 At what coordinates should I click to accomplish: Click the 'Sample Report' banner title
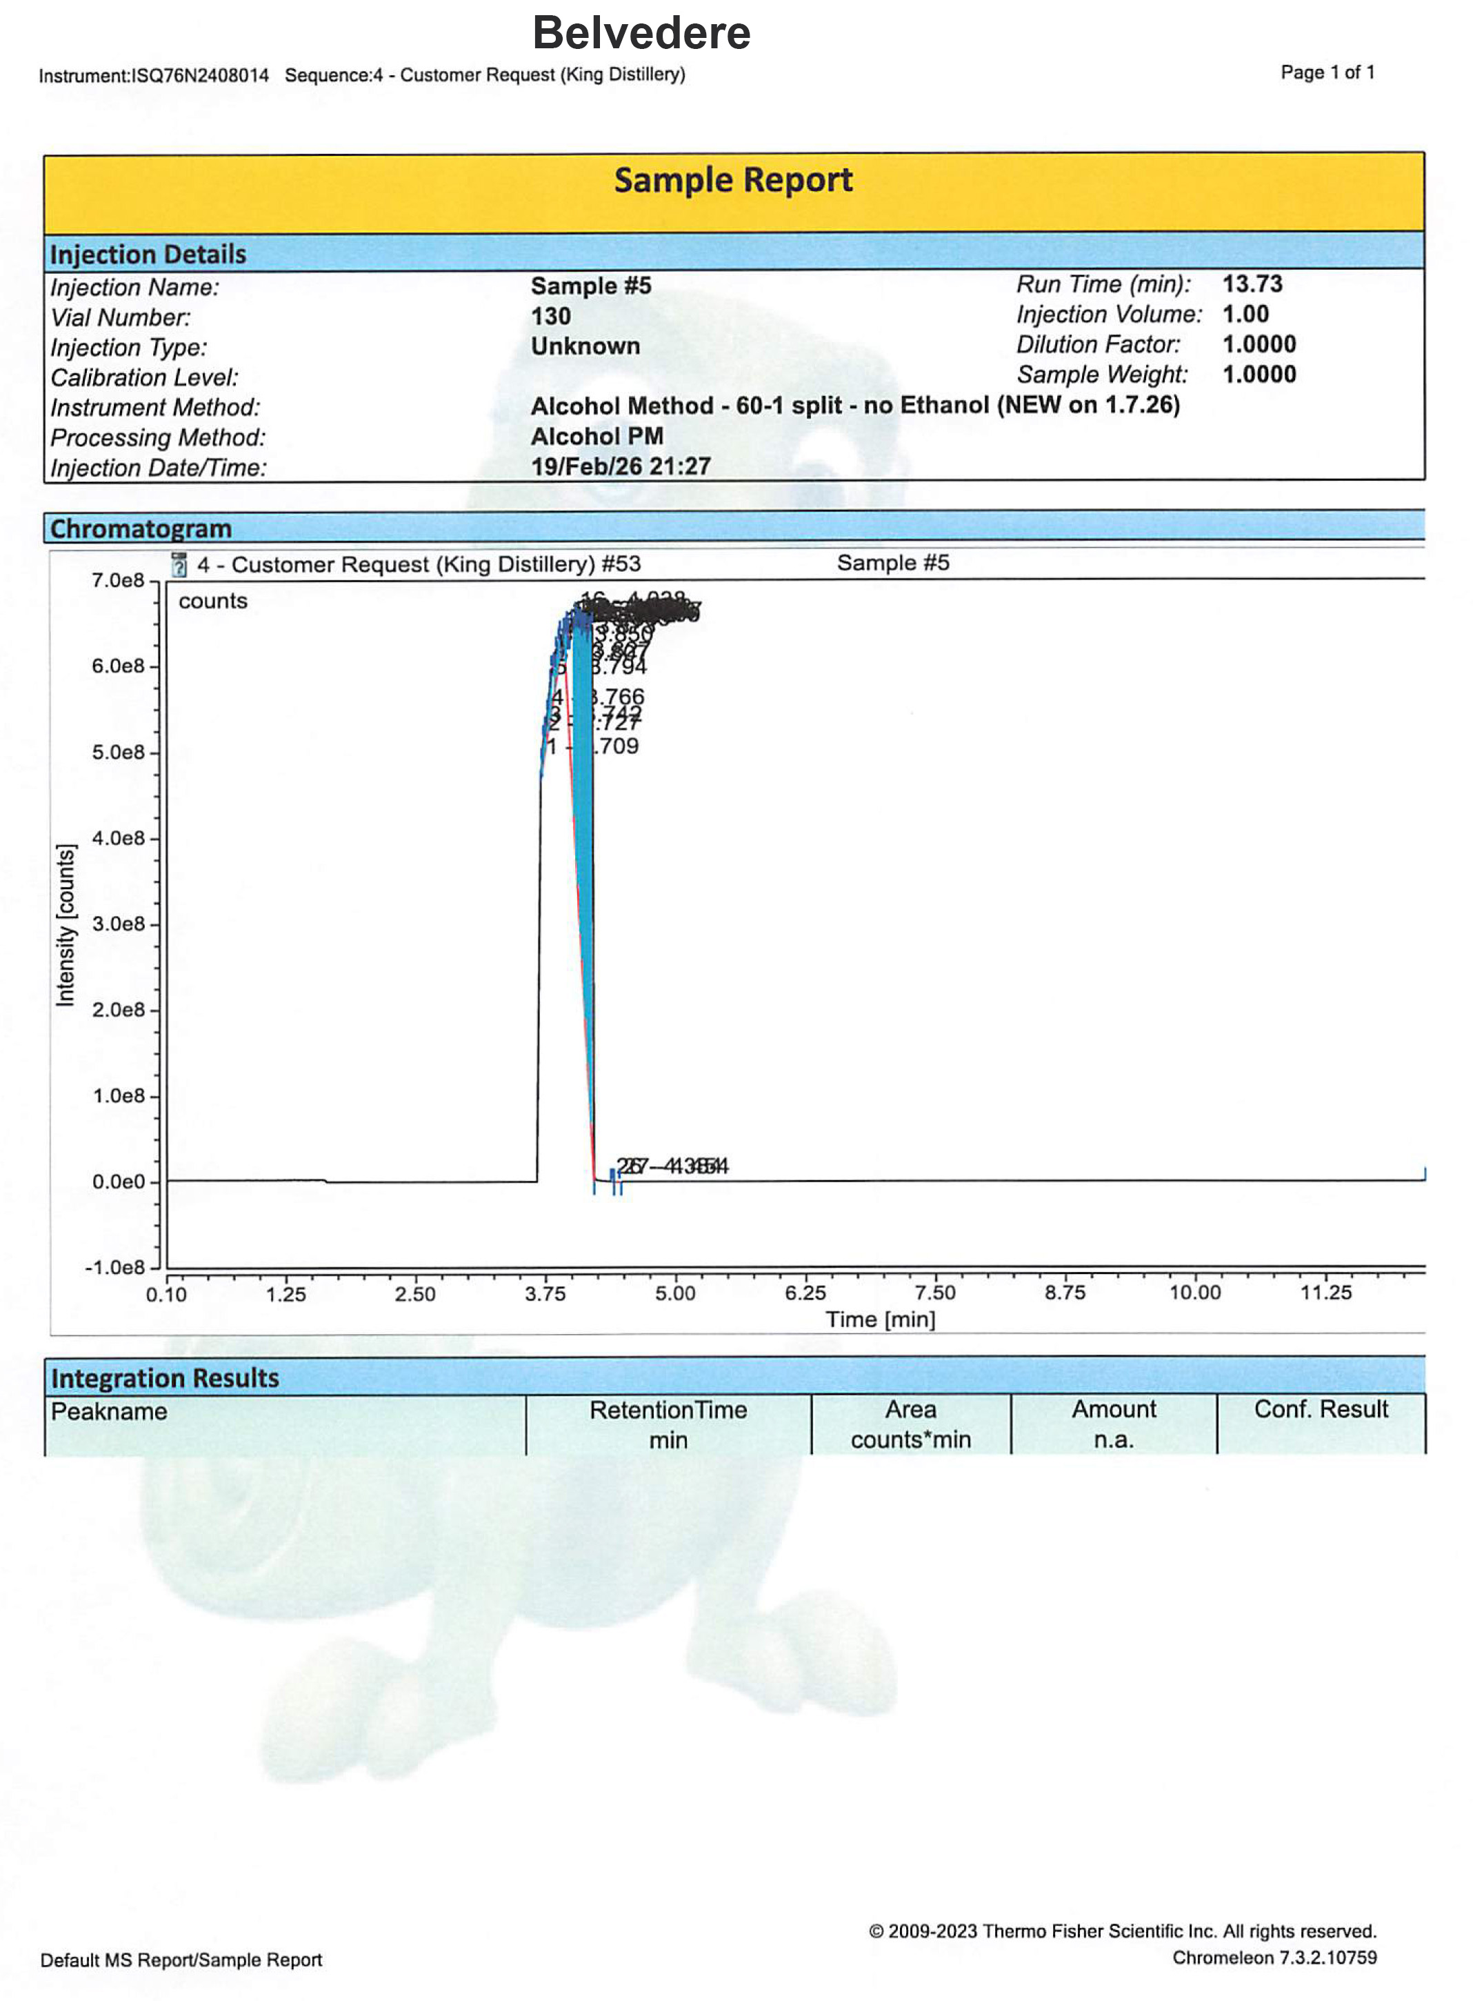[x=733, y=180]
